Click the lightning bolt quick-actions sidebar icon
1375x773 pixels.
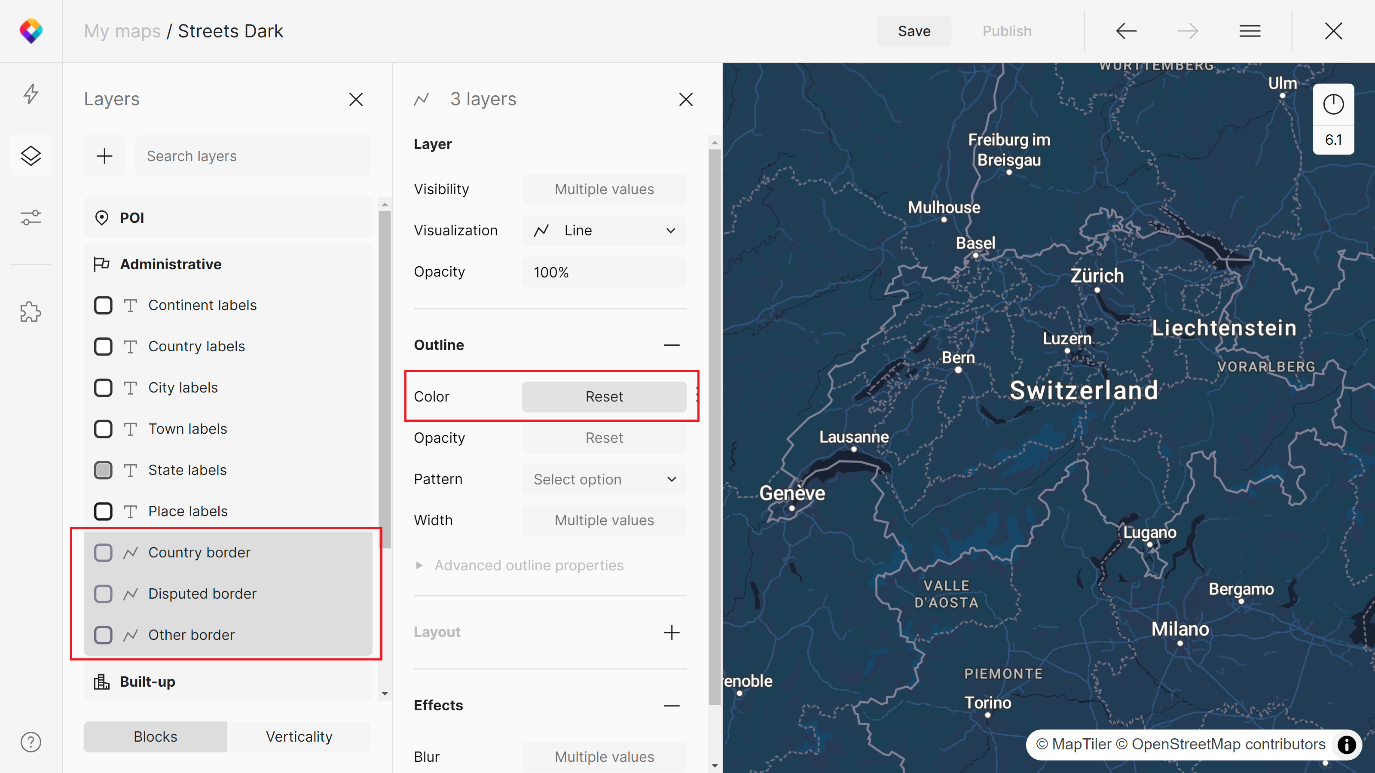(x=31, y=94)
